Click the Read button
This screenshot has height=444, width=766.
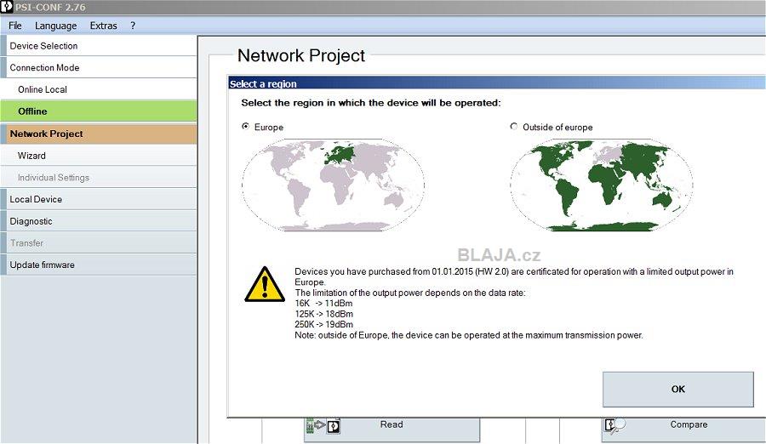click(x=392, y=428)
